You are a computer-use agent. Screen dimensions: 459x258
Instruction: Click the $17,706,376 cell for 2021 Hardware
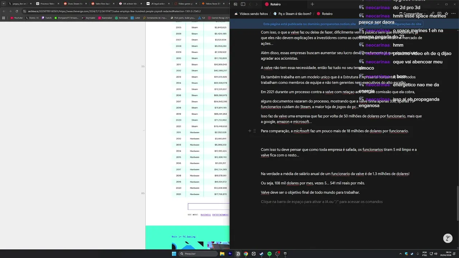tap(221, 194)
